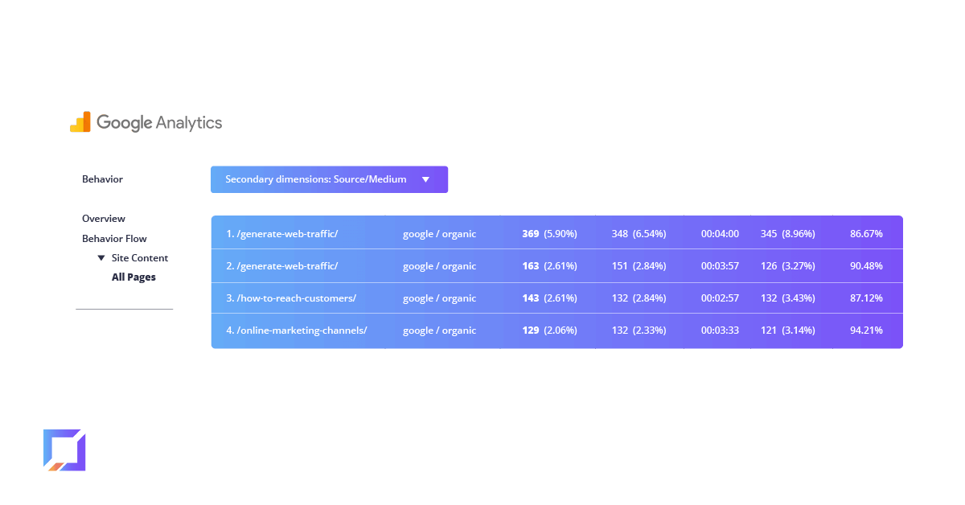Click the square logo icon at bottom left
The image size is (965, 505).
point(64,450)
